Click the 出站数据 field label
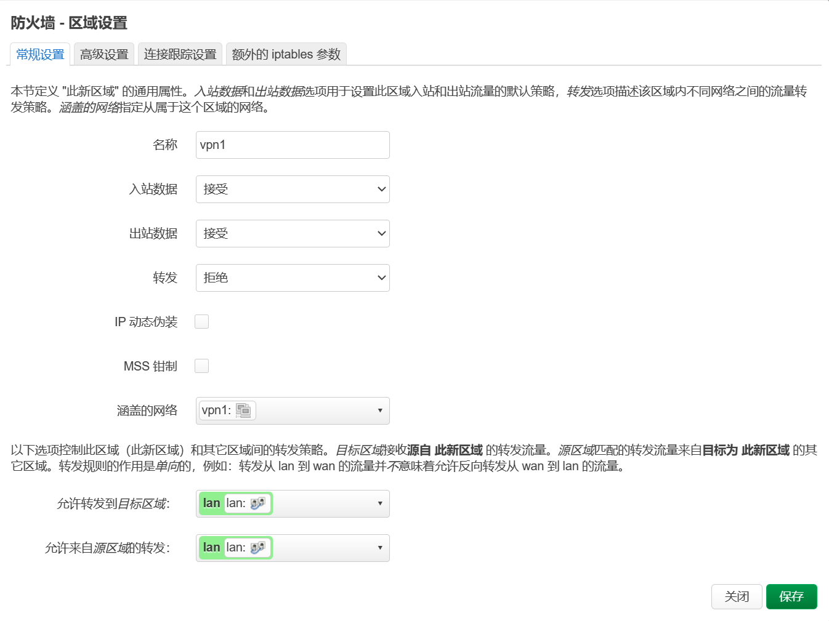 153,233
